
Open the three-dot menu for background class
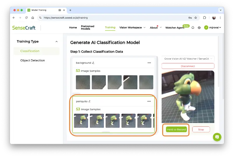tap(149, 63)
